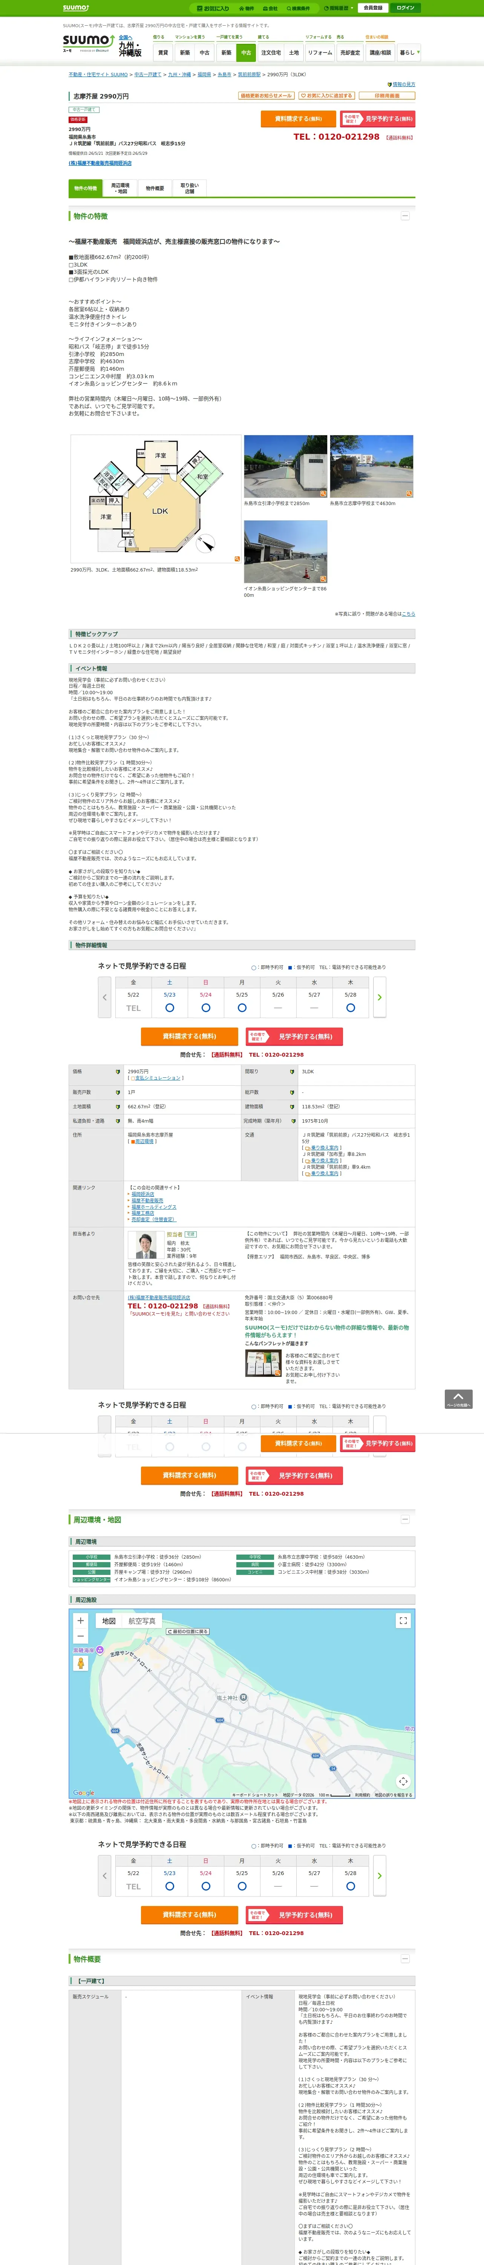Collapse the 周辺環境・地図 section

tap(405, 1519)
